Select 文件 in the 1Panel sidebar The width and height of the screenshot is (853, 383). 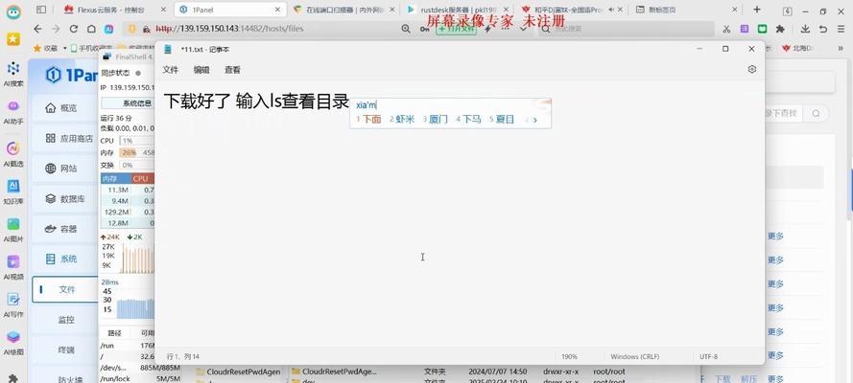pos(65,290)
